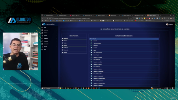The height and width of the screenshot is (100, 178).
Task: Click the browser home icon
Action: point(50,18)
